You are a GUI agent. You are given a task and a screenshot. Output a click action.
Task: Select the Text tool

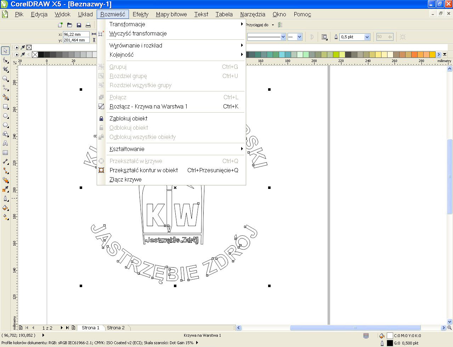(5, 143)
